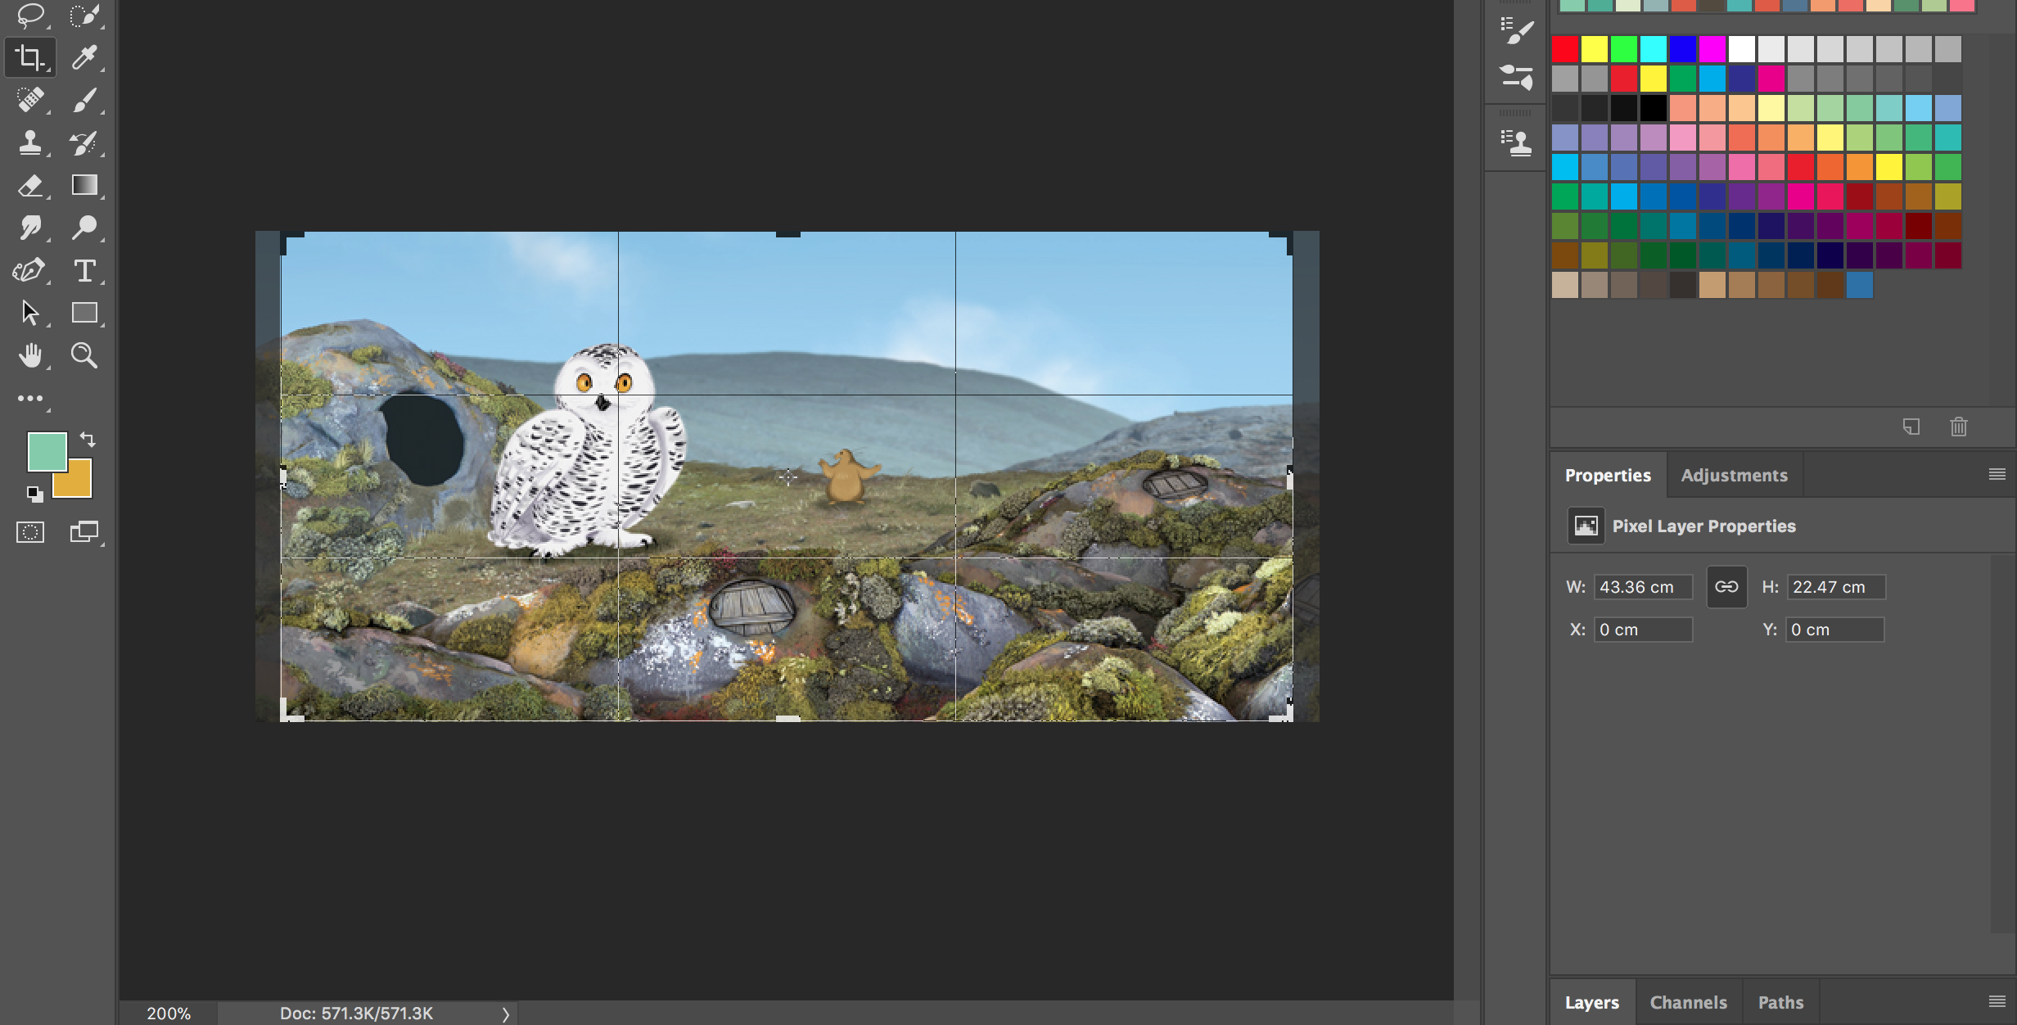Select the Eyedropper tool

[84, 57]
